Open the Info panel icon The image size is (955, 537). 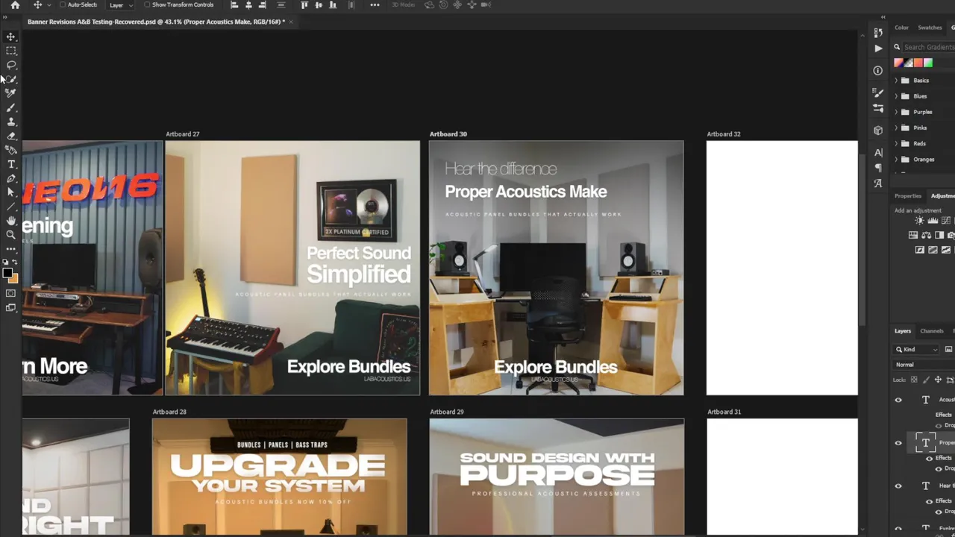(878, 70)
